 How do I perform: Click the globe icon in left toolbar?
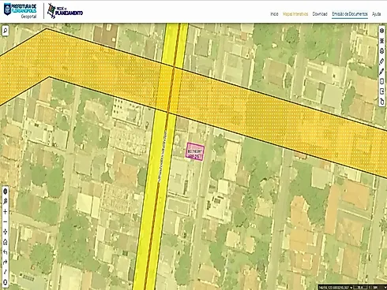(6, 191)
